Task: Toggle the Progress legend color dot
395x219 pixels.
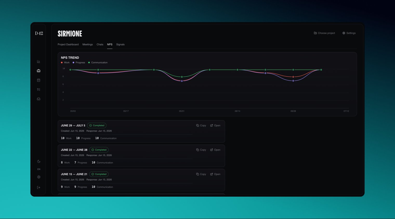Action: [74, 62]
